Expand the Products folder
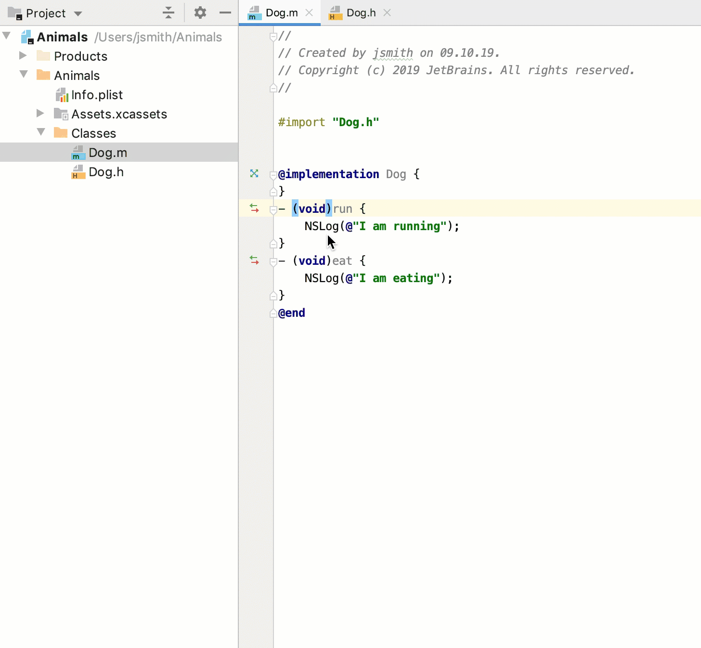This screenshot has height=648, width=701. pos(22,55)
